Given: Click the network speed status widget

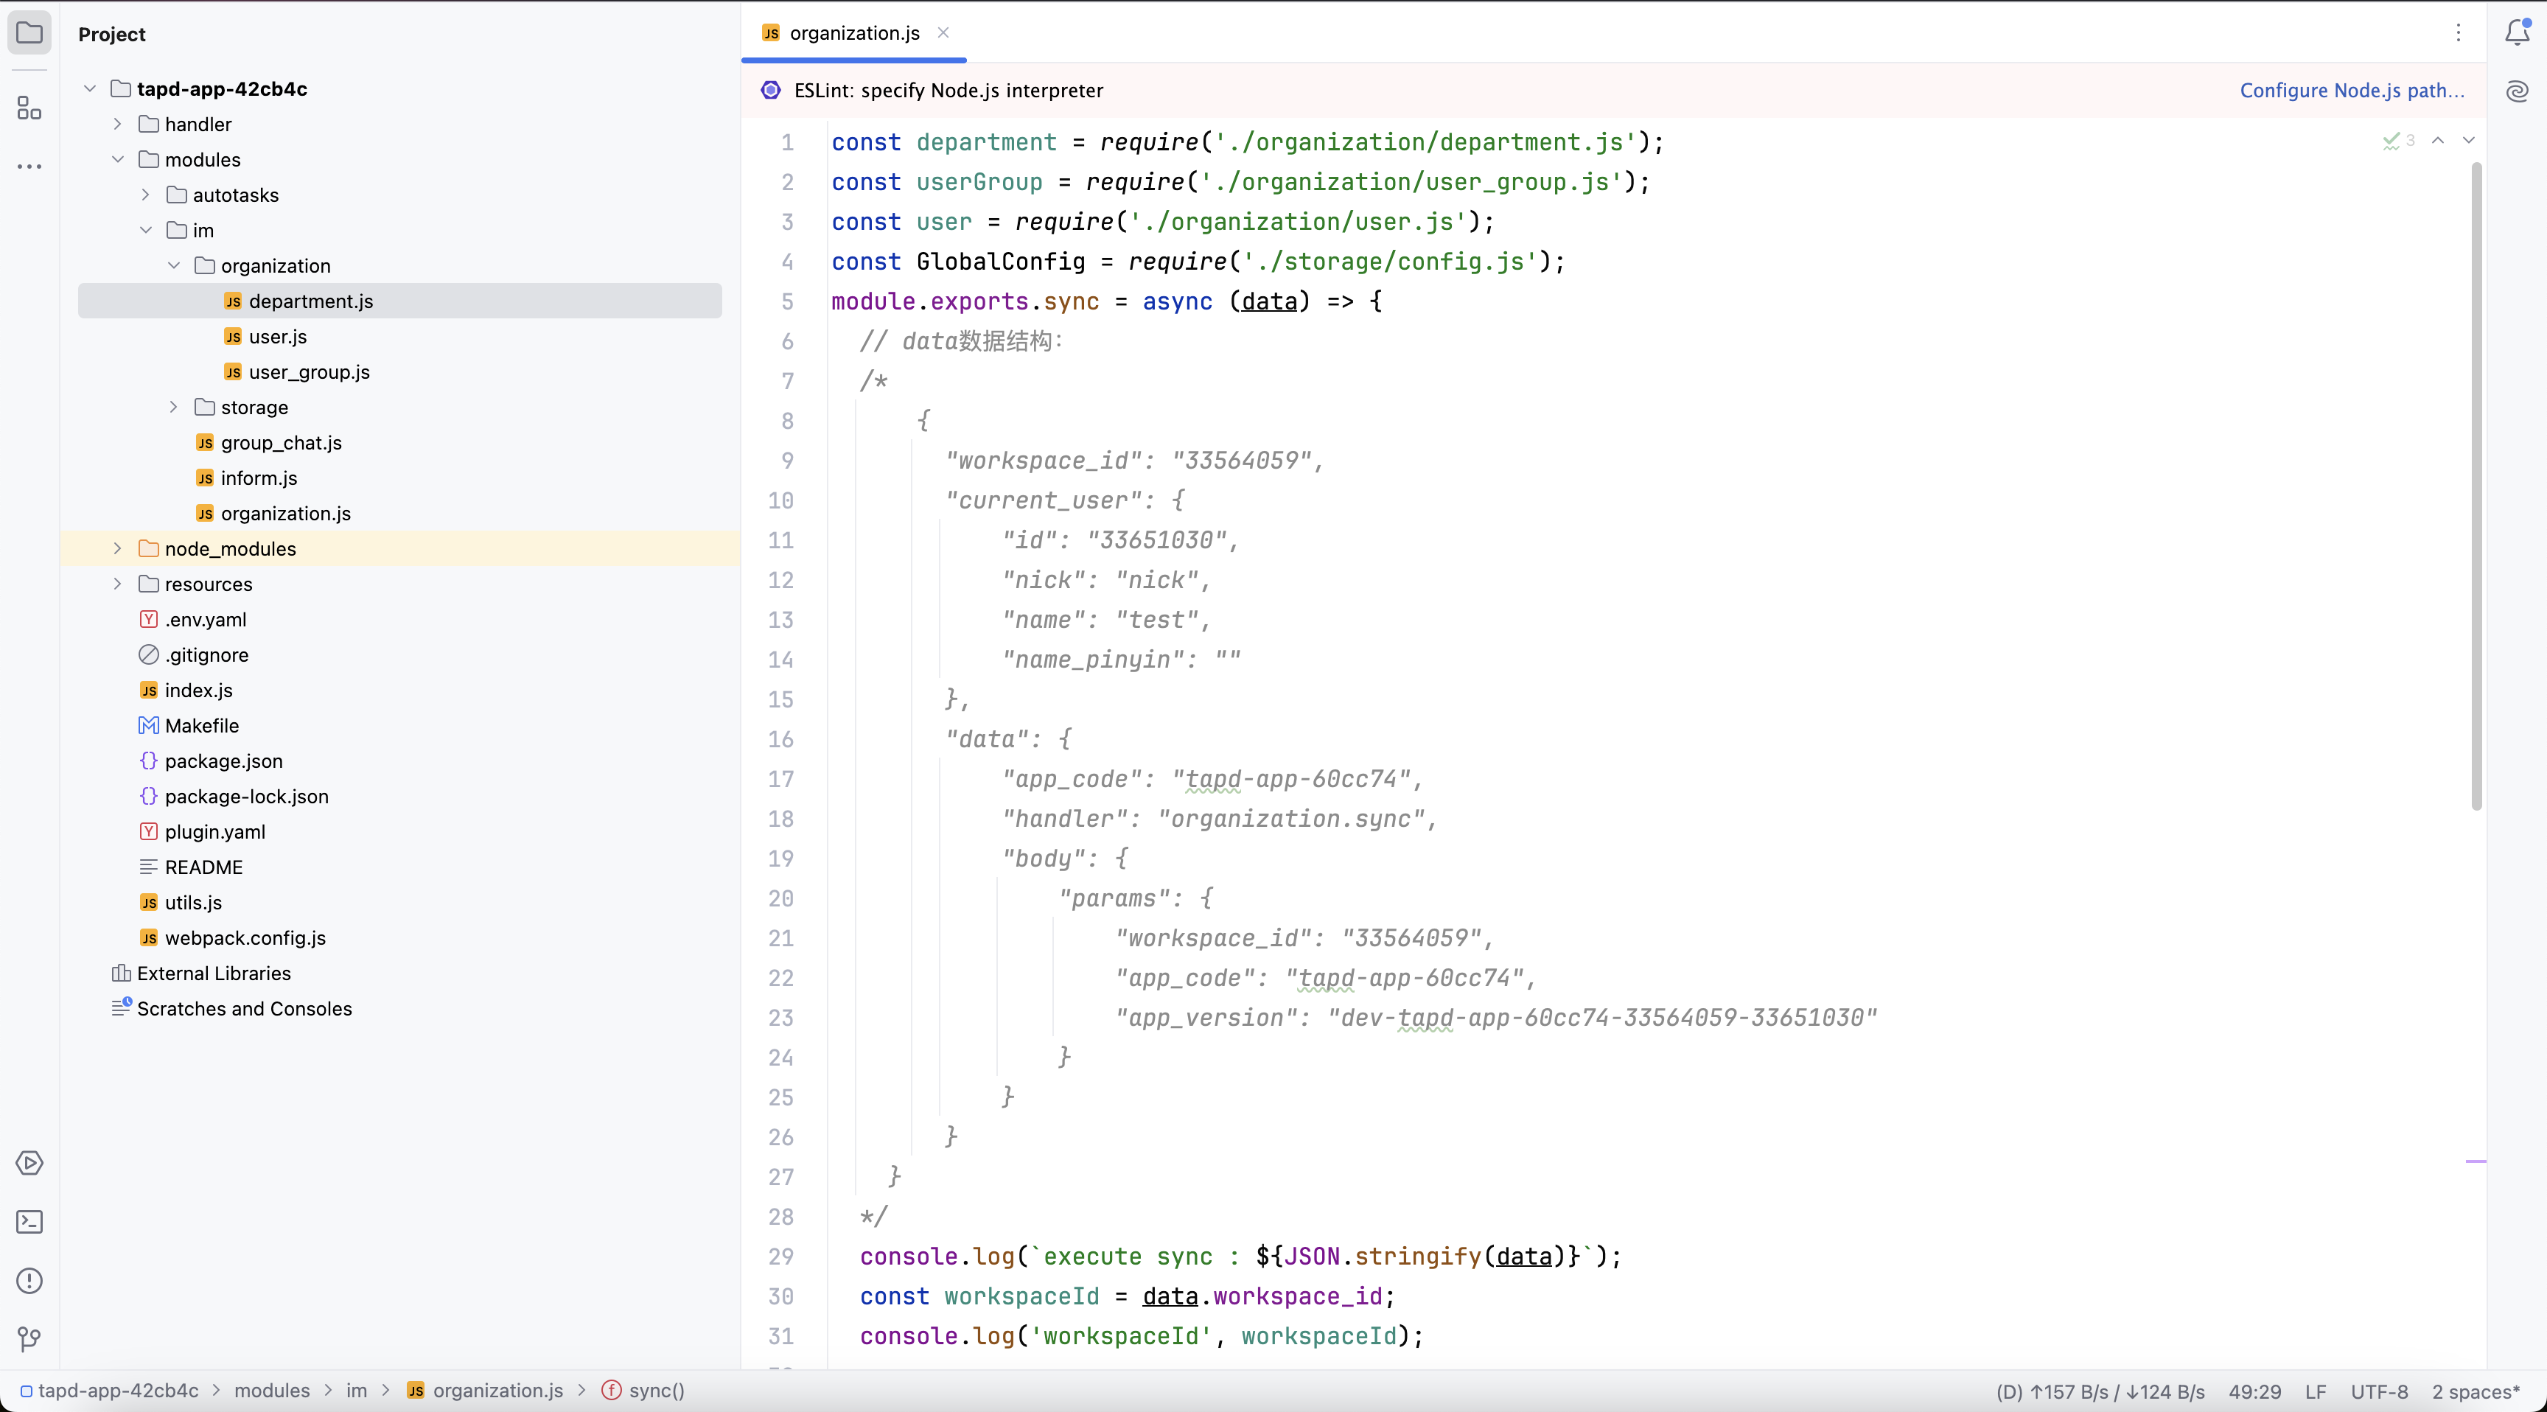Looking at the screenshot, I should coord(2100,1391).
